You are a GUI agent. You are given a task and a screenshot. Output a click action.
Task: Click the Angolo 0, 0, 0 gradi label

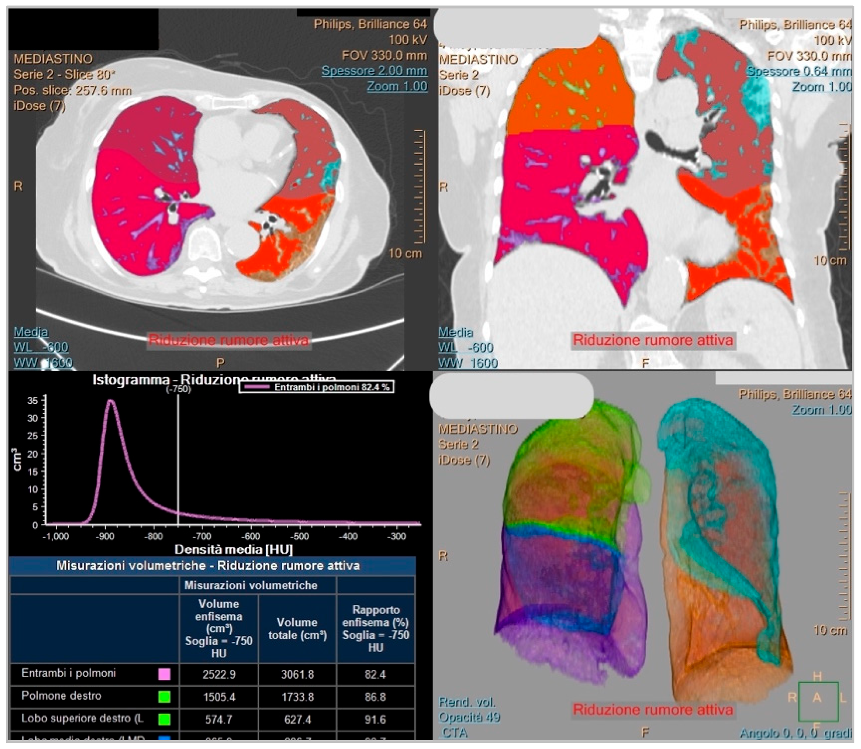click(x=795, y=733)
